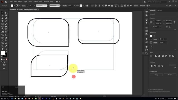Open Stroke options link in Properties
178x100 pixels.
point(155,39)
